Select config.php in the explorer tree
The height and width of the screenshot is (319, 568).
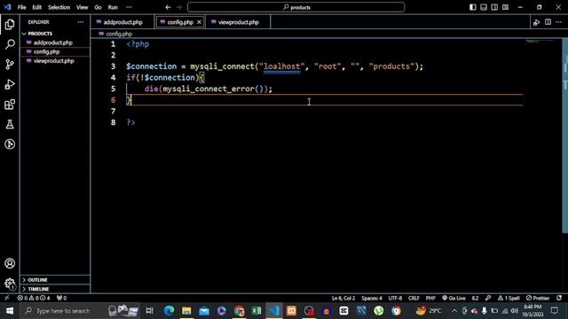[55, 51]
